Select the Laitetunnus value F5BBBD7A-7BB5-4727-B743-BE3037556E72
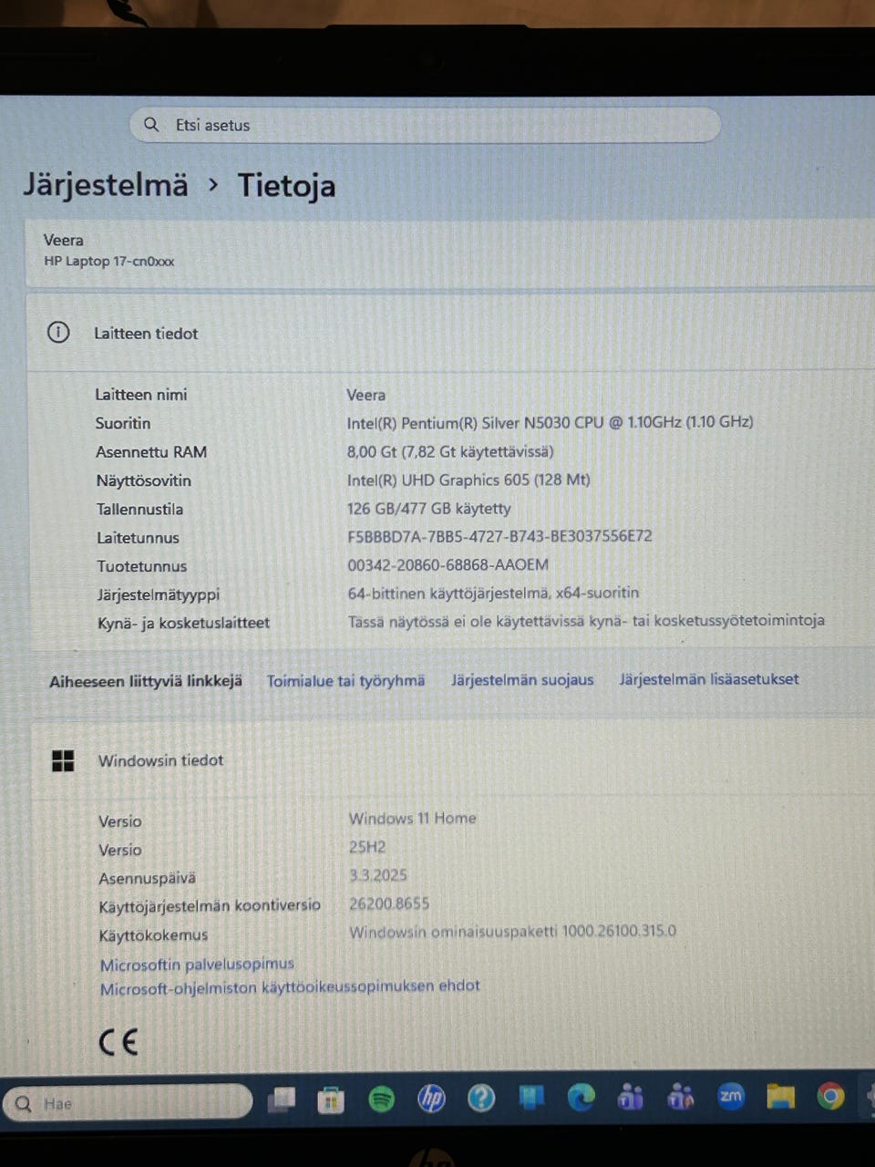Image resolution: width=875 pixels, height=1167 pixels. pos(499,536)
